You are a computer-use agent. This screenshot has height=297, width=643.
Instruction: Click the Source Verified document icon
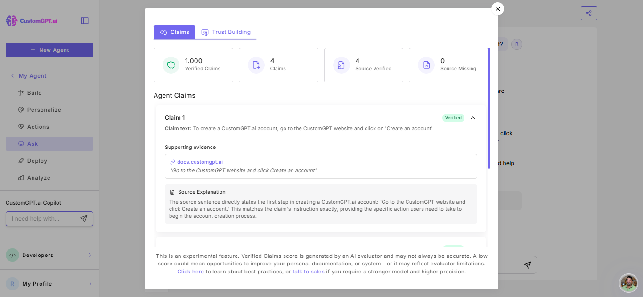[342, 65]
